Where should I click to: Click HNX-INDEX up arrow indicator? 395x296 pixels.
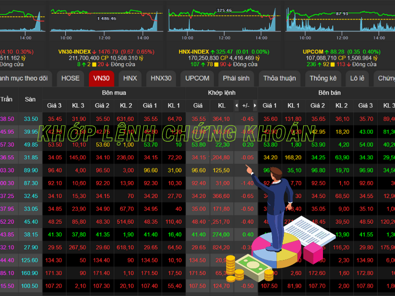(x=213, y=52)
